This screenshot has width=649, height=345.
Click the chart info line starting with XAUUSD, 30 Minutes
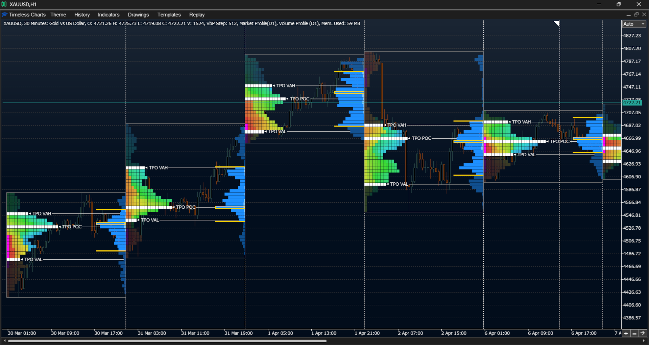pyautogui.click(x=182, y=24)
